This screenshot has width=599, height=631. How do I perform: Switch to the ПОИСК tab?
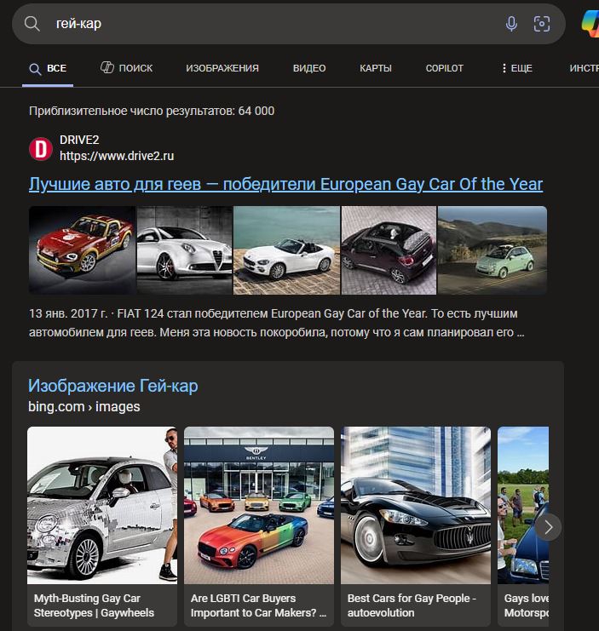126,68
